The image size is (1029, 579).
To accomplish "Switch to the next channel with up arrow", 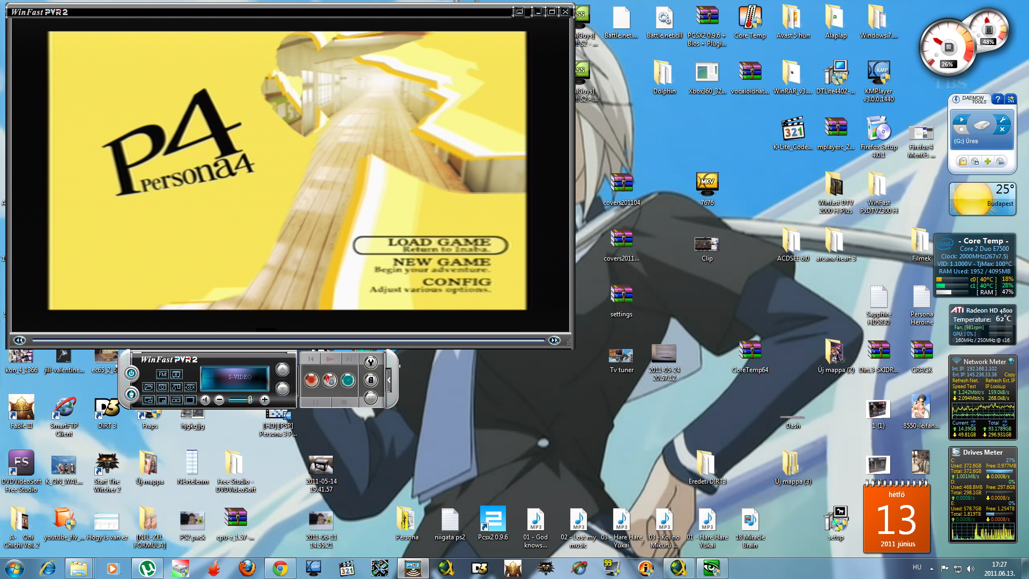I will click(282, 369).
